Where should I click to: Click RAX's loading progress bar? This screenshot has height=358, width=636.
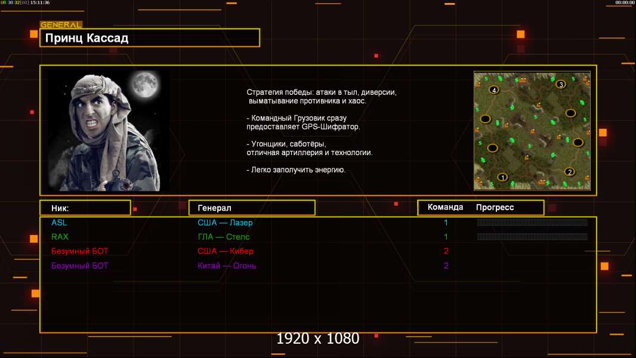click(532, 237)
